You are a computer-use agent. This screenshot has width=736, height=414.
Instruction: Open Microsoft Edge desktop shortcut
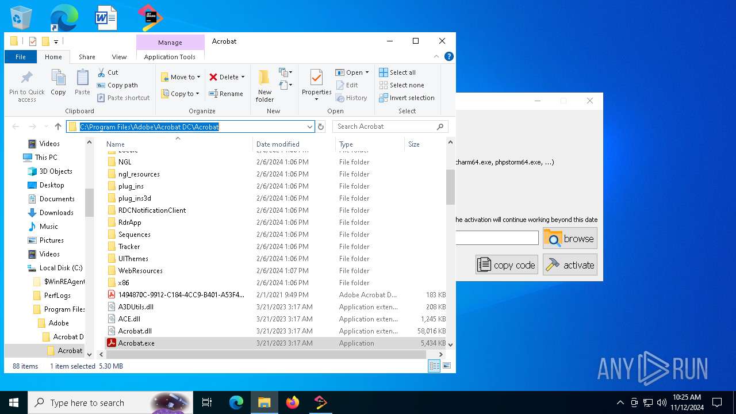[x=64, y=17]
